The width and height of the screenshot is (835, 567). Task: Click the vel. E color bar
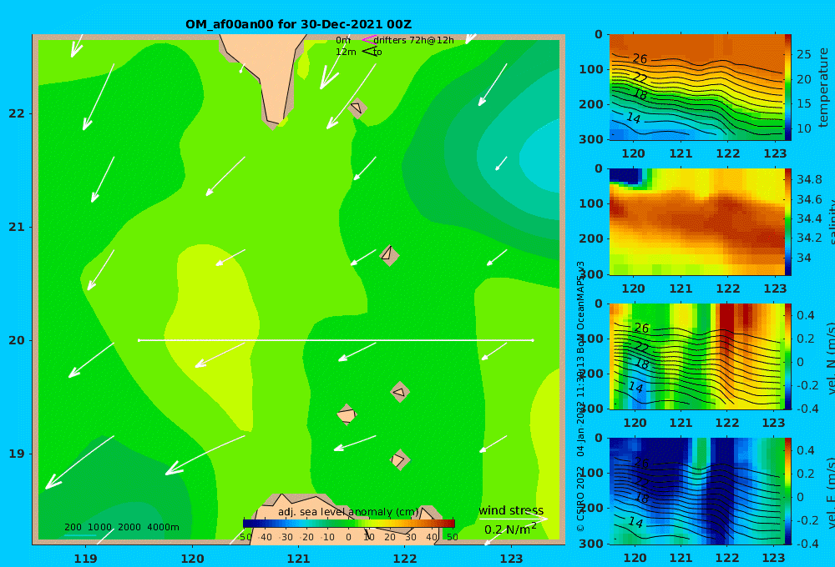787,491
